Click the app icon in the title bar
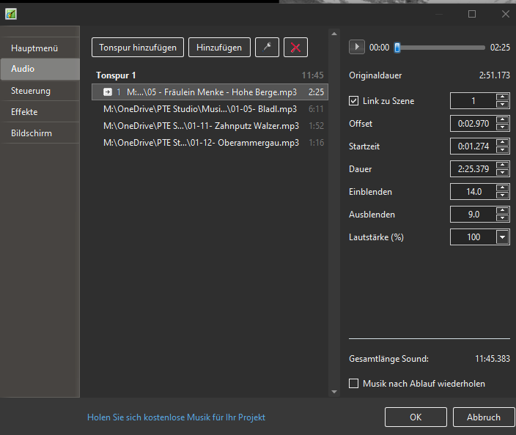516x435 pixels. pyautogui.click(x=10, y=14)
